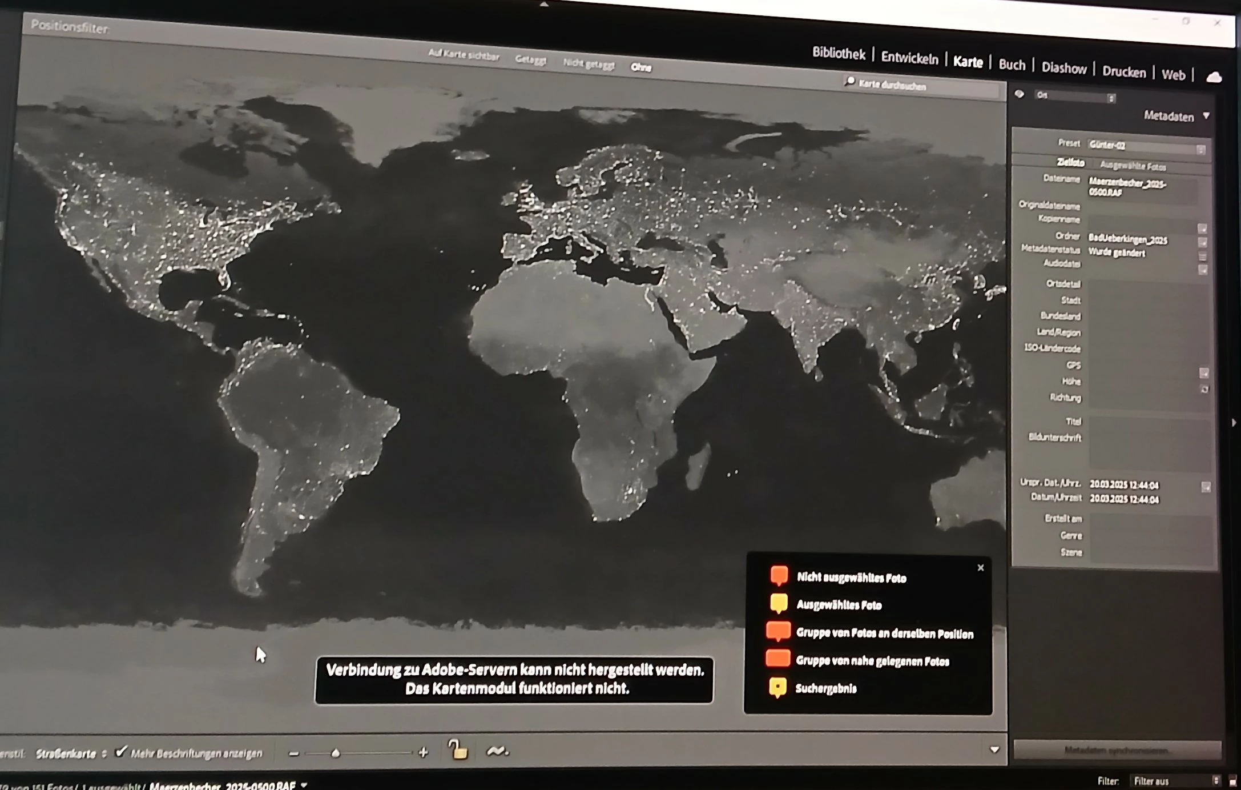Click zoom in plus icon on map toolbar
This screenshot has width=1241, height=790.
click(x=423, y=752)
